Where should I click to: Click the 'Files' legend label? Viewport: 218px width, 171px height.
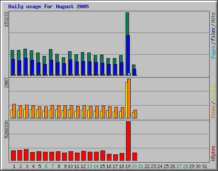[x=213, y=34]
